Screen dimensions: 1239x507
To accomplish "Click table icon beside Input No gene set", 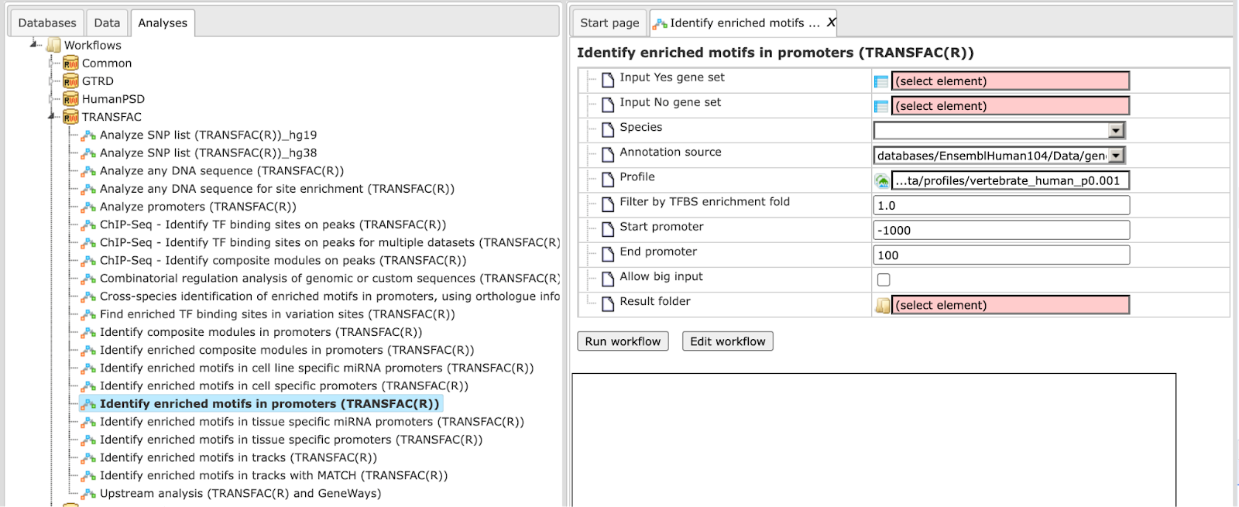I will click(x=881, y=106).
